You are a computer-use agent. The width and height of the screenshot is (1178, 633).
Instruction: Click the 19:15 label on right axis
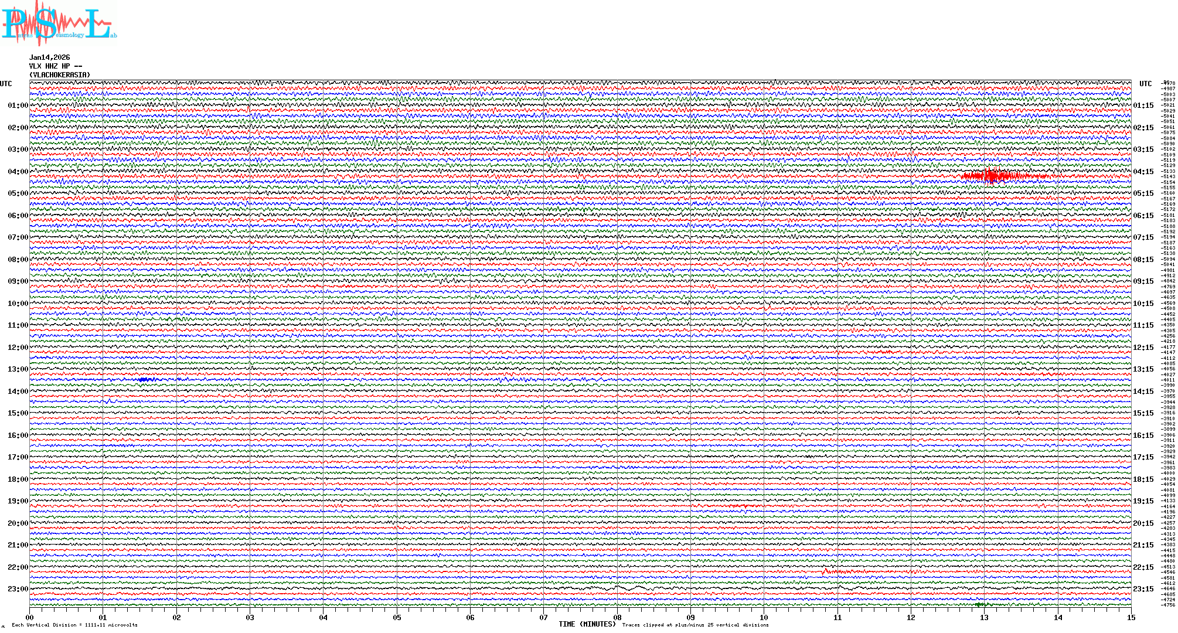click(x=1143, y=501)
